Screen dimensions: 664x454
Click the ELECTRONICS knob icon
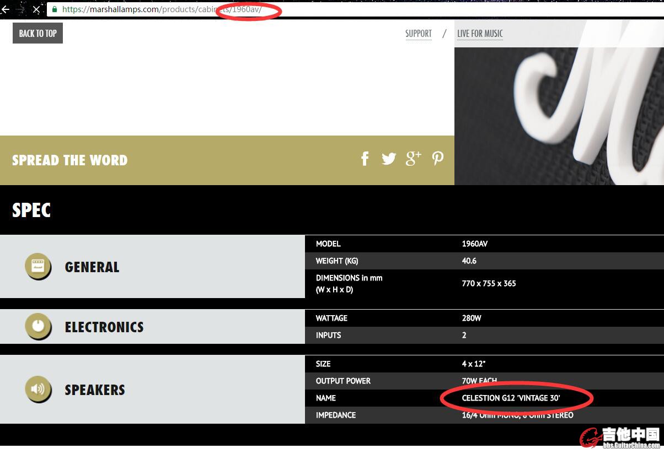38,327
